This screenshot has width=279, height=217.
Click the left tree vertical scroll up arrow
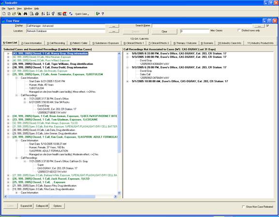tap(119, 54)
